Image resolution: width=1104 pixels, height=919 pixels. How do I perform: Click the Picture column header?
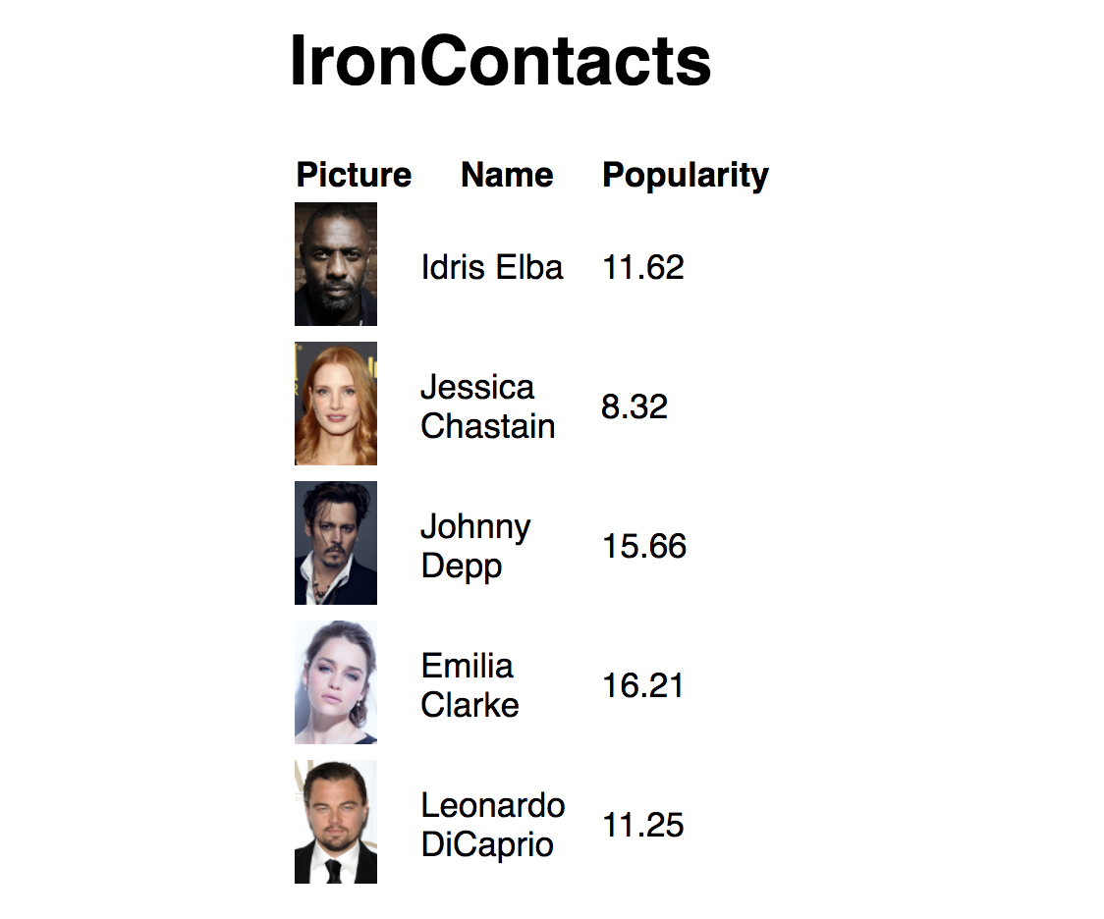(354, 175)
